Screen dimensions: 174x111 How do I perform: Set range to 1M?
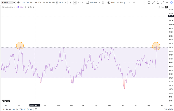pyautogui.click(x=10, y=109)
